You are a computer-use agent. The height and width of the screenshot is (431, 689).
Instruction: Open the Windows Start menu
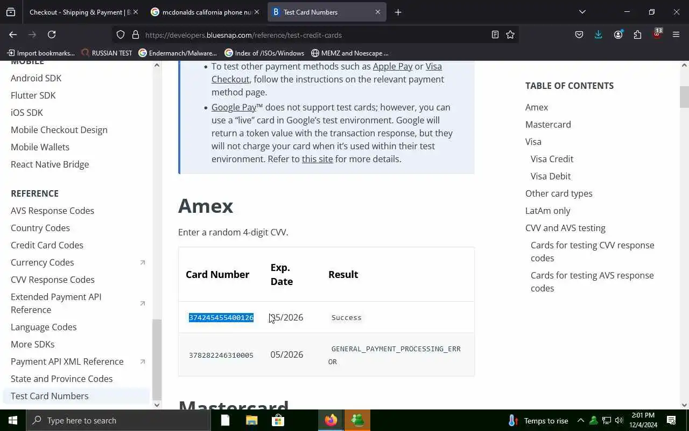pyautogui.click(x=13, y=420)
